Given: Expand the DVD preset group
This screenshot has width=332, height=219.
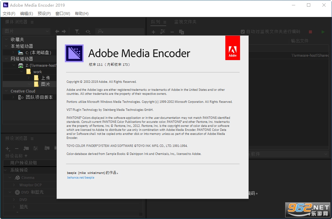Looking at the screenshot, I should pos(14,199).
